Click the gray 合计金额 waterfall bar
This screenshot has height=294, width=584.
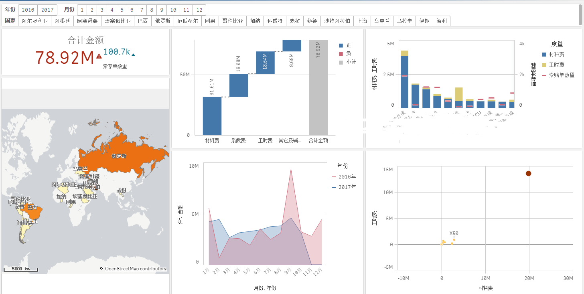click(x=318, y=88)
